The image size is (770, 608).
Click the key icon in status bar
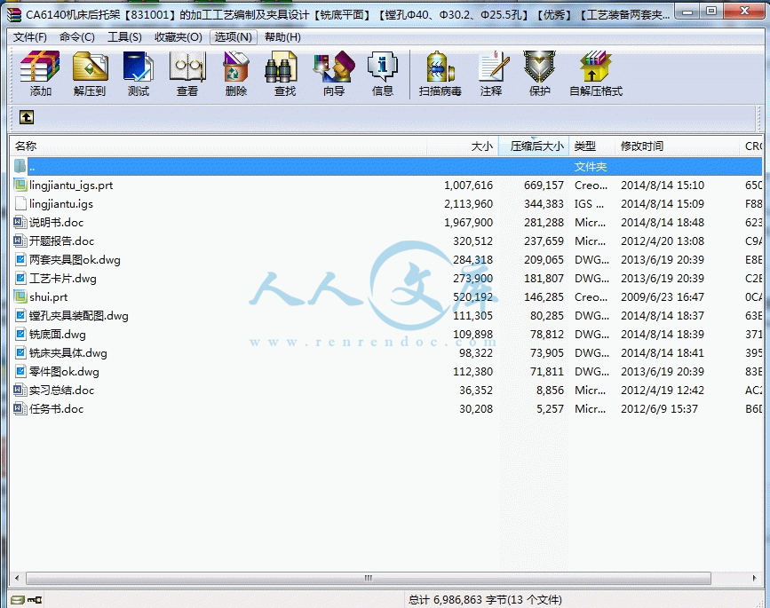pos(35,600)
